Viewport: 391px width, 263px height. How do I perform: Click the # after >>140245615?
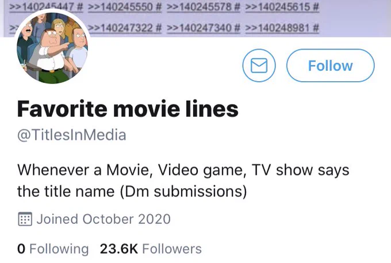point(316,7)
